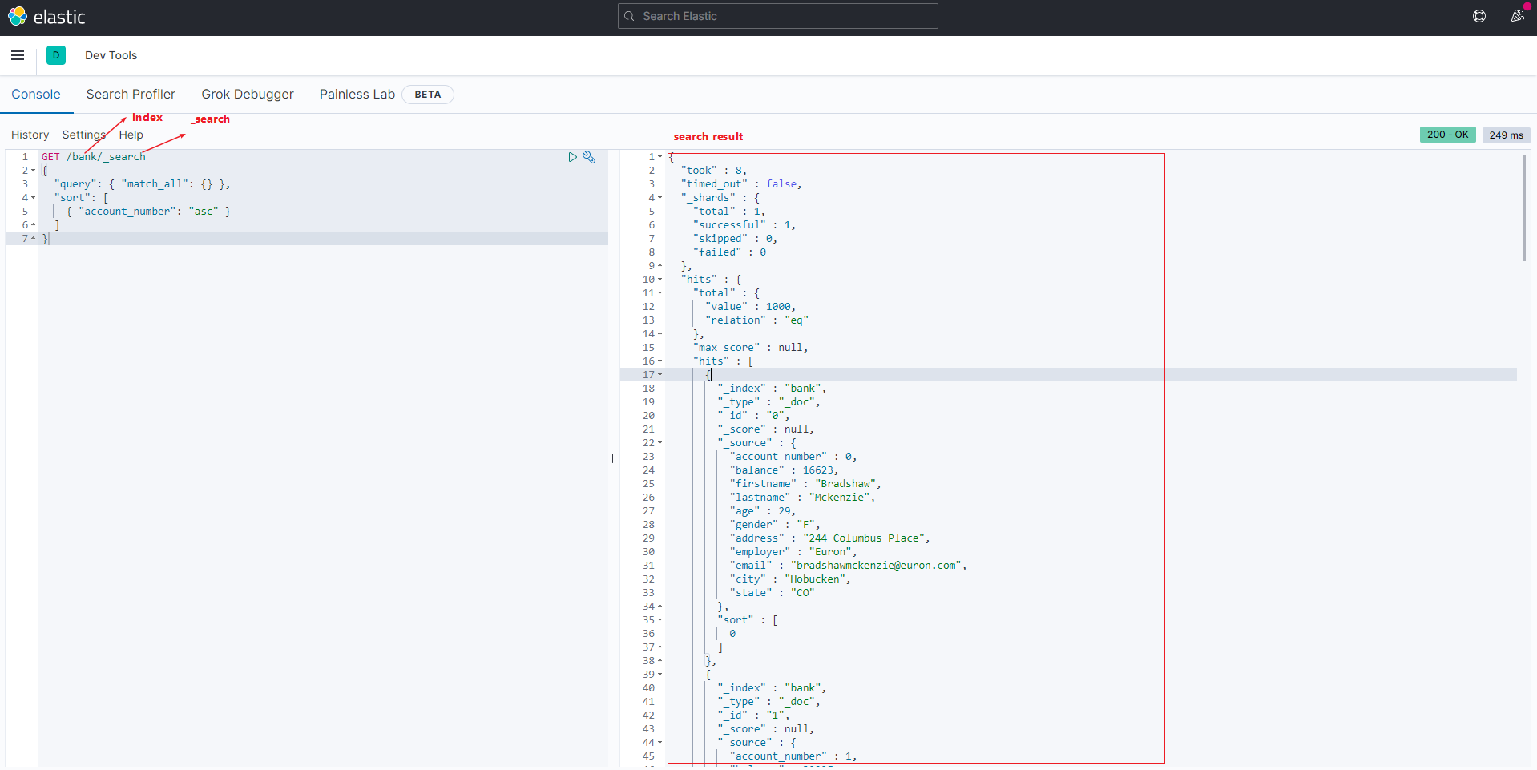Collapse the _shards block in response
This screenshot has height=770, width=1537.
click(660, 198)
